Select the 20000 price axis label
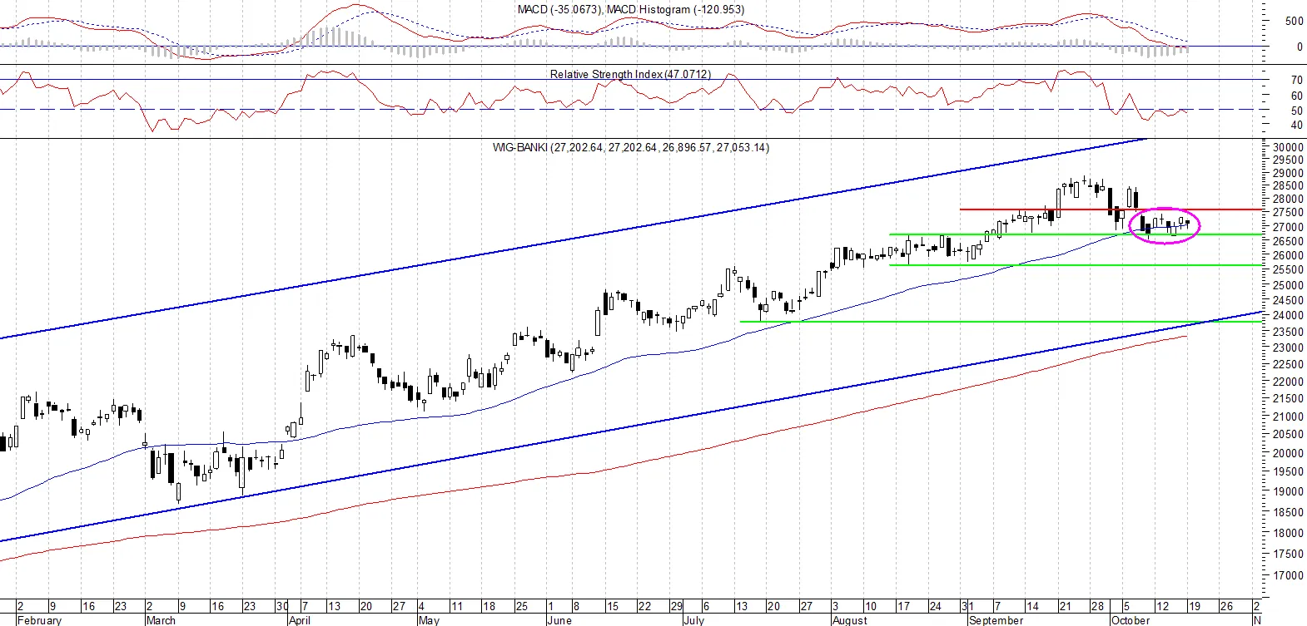Image resolution: width=1307 pixels, height=626 pixels. [1287, 454]
